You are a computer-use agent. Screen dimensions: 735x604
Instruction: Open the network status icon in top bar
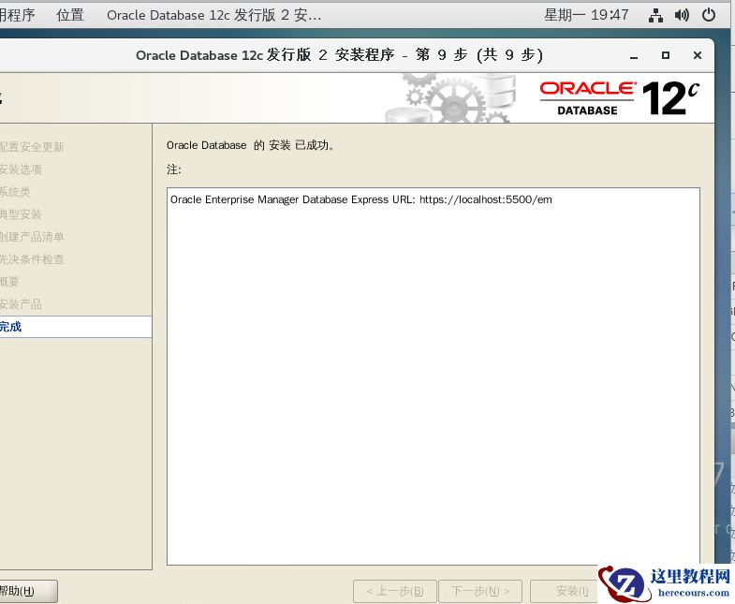pos(655,16)
